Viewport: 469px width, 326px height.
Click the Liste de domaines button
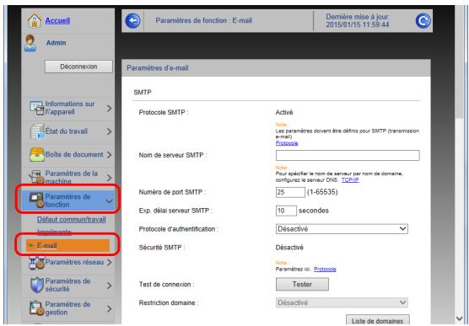[x=377, y=320]
